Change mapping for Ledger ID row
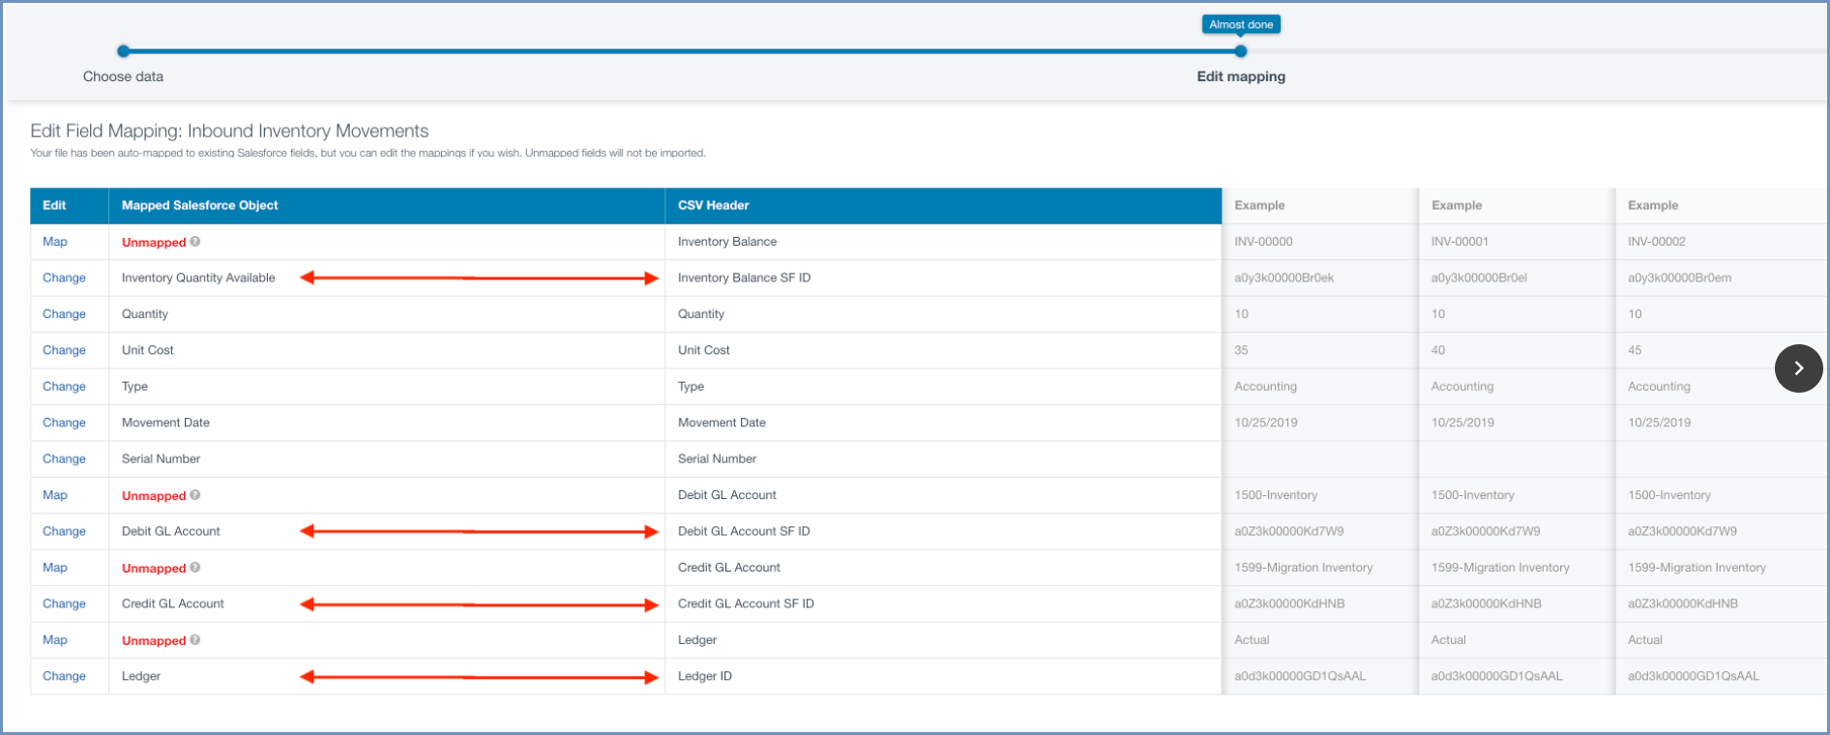Screen dimensions: 1830x735 [64, 677]
